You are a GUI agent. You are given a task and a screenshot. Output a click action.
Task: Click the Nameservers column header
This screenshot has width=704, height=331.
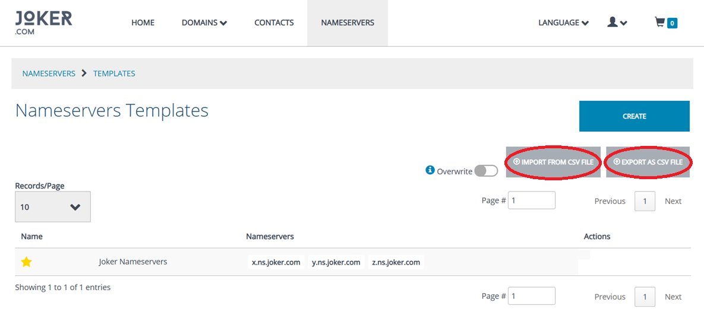(x=270, y=236)
